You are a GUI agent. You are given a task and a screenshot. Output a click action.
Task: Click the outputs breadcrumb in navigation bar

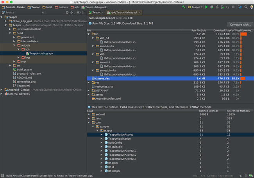pyautogui.click(x=61, y=7)
